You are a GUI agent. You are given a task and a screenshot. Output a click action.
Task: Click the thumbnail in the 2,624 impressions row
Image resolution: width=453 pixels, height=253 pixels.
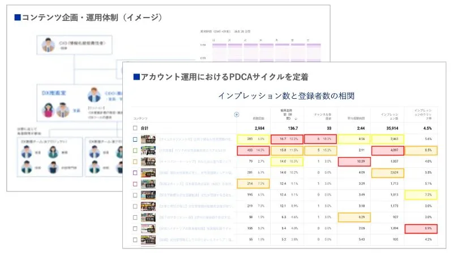click(148, 173)
